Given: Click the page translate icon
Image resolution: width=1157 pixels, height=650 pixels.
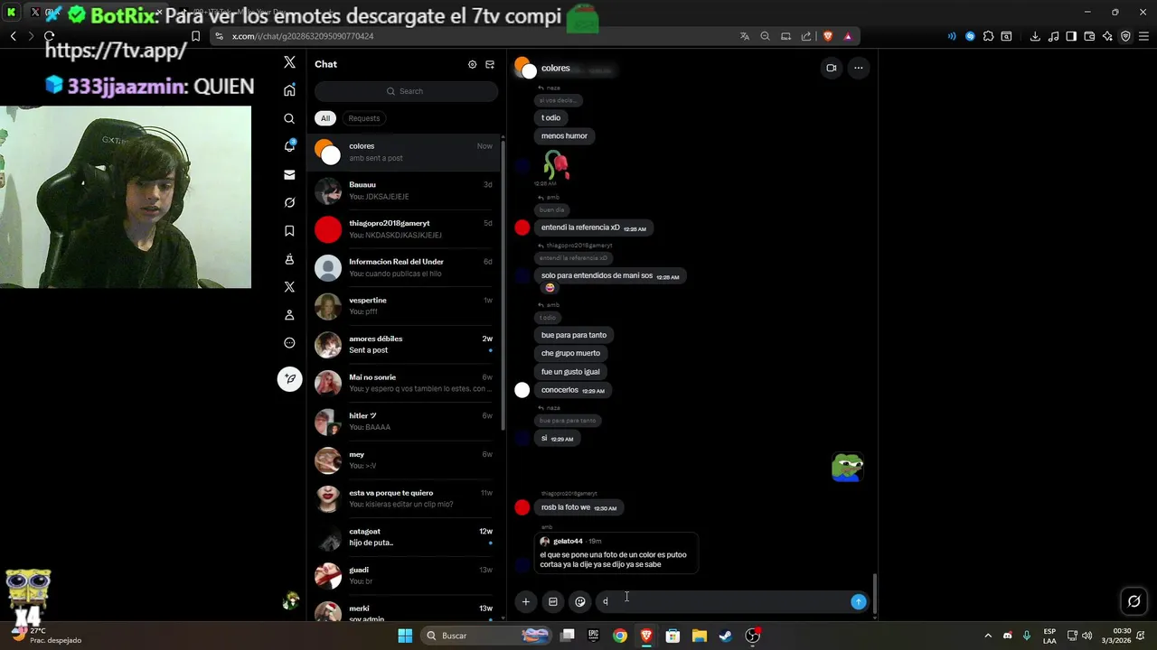Looking at the screenshot, I should pyautogui.click(x=745, y=36).
